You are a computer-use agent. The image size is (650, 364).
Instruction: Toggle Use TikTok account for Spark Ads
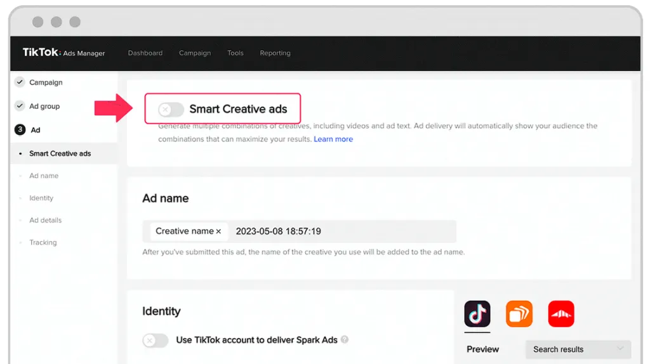tap(155, 341)
